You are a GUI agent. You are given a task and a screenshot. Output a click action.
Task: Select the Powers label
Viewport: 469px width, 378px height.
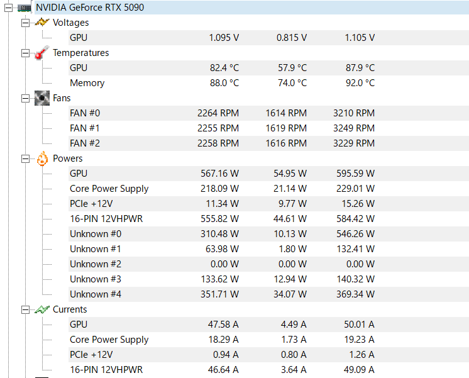tap(68, 158)
